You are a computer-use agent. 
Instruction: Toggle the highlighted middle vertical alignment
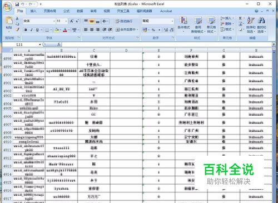coord(92,21)
